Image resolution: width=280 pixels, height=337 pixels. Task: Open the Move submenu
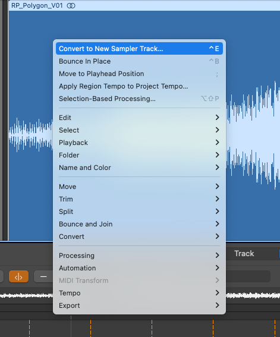(139, 187)
